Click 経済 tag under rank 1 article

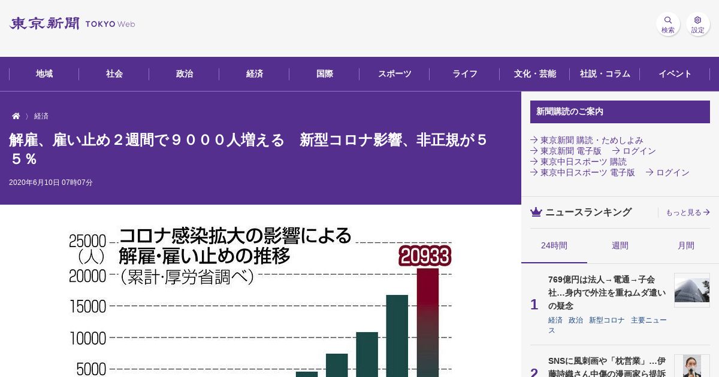555,320
